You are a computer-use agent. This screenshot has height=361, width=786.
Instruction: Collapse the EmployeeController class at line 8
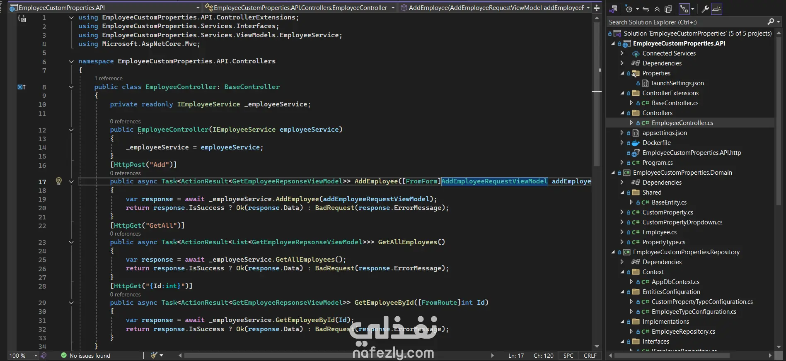71,87
